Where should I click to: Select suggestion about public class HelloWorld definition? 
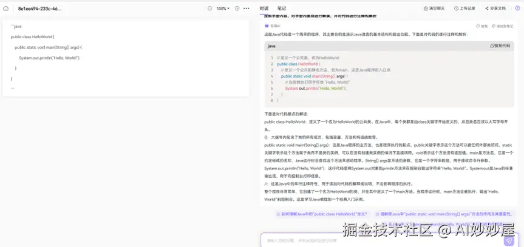pyautogui.click(x=321, y=214)
